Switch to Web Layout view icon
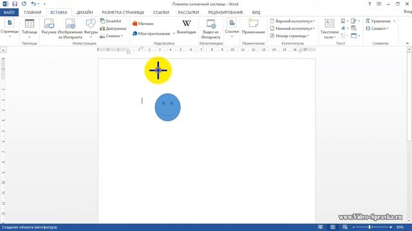Screen dimensions: 412x231 pos(345,227)
